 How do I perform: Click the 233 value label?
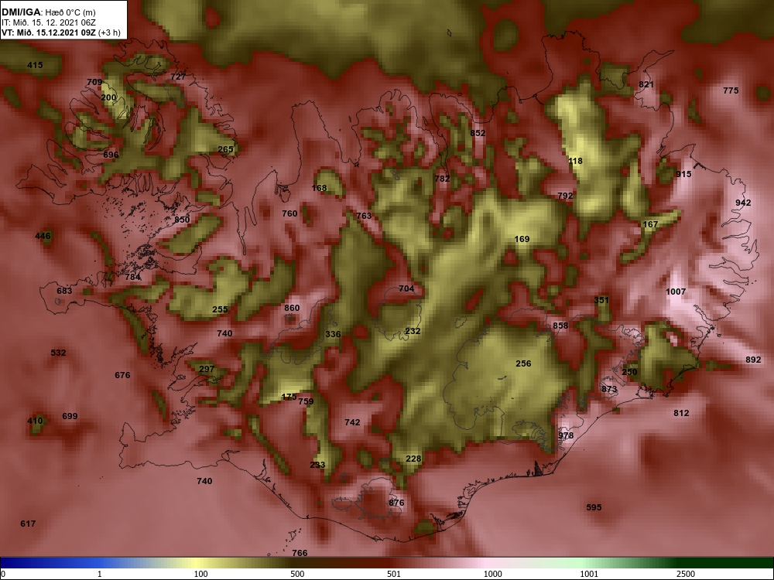point(318,465)
